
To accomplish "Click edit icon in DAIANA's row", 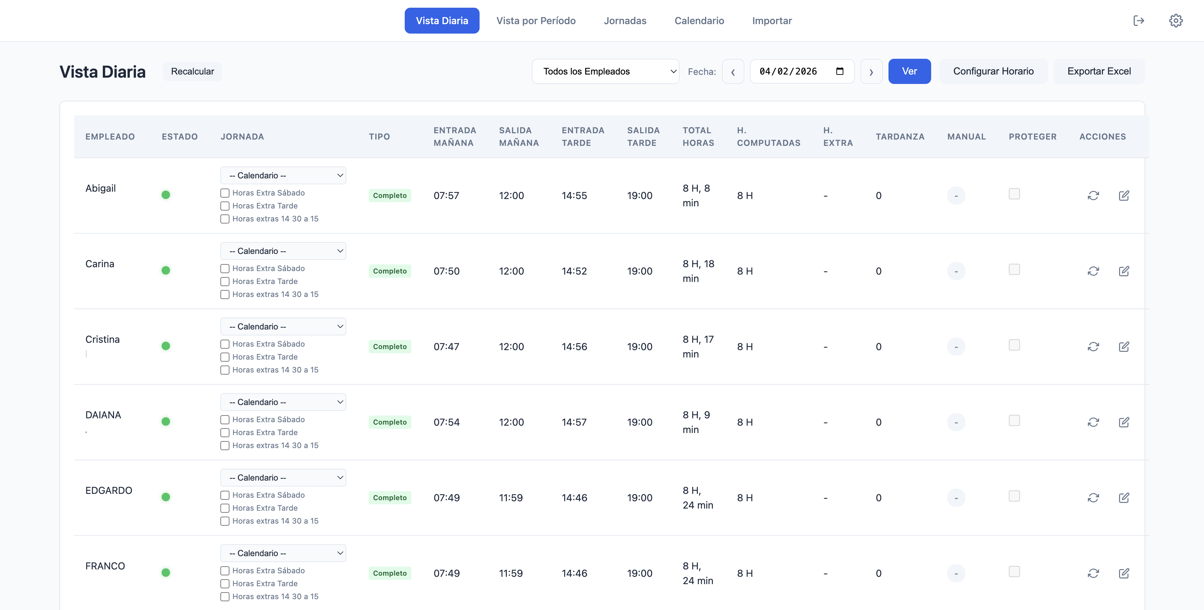I will tap(1124, 422).
